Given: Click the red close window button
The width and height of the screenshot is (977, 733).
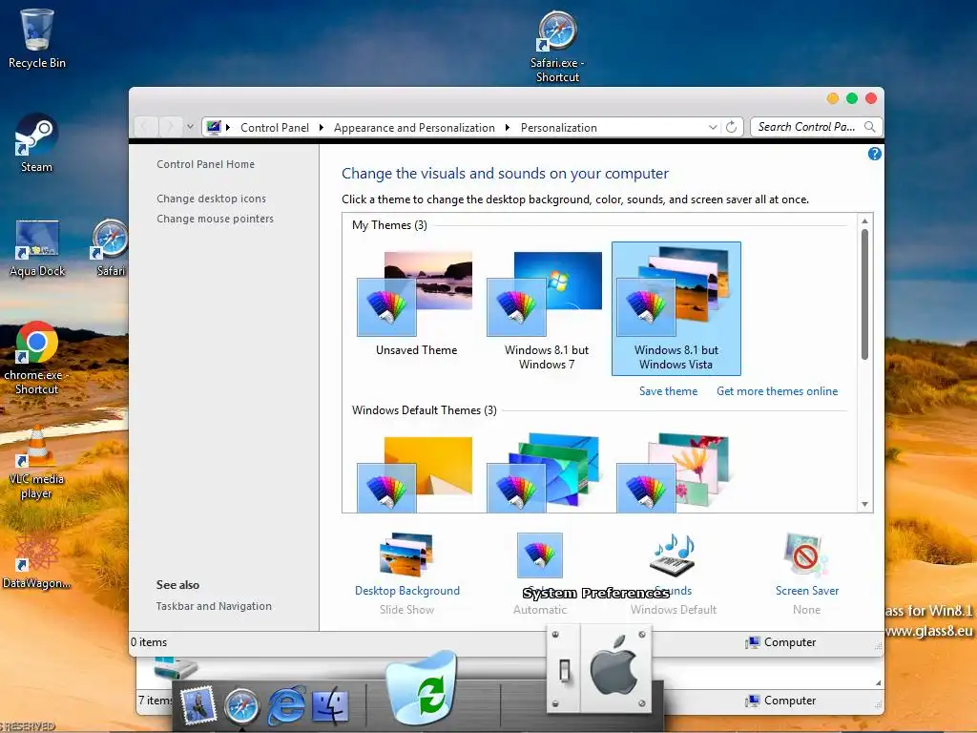Looking at the screenshot, I should 871,98.
